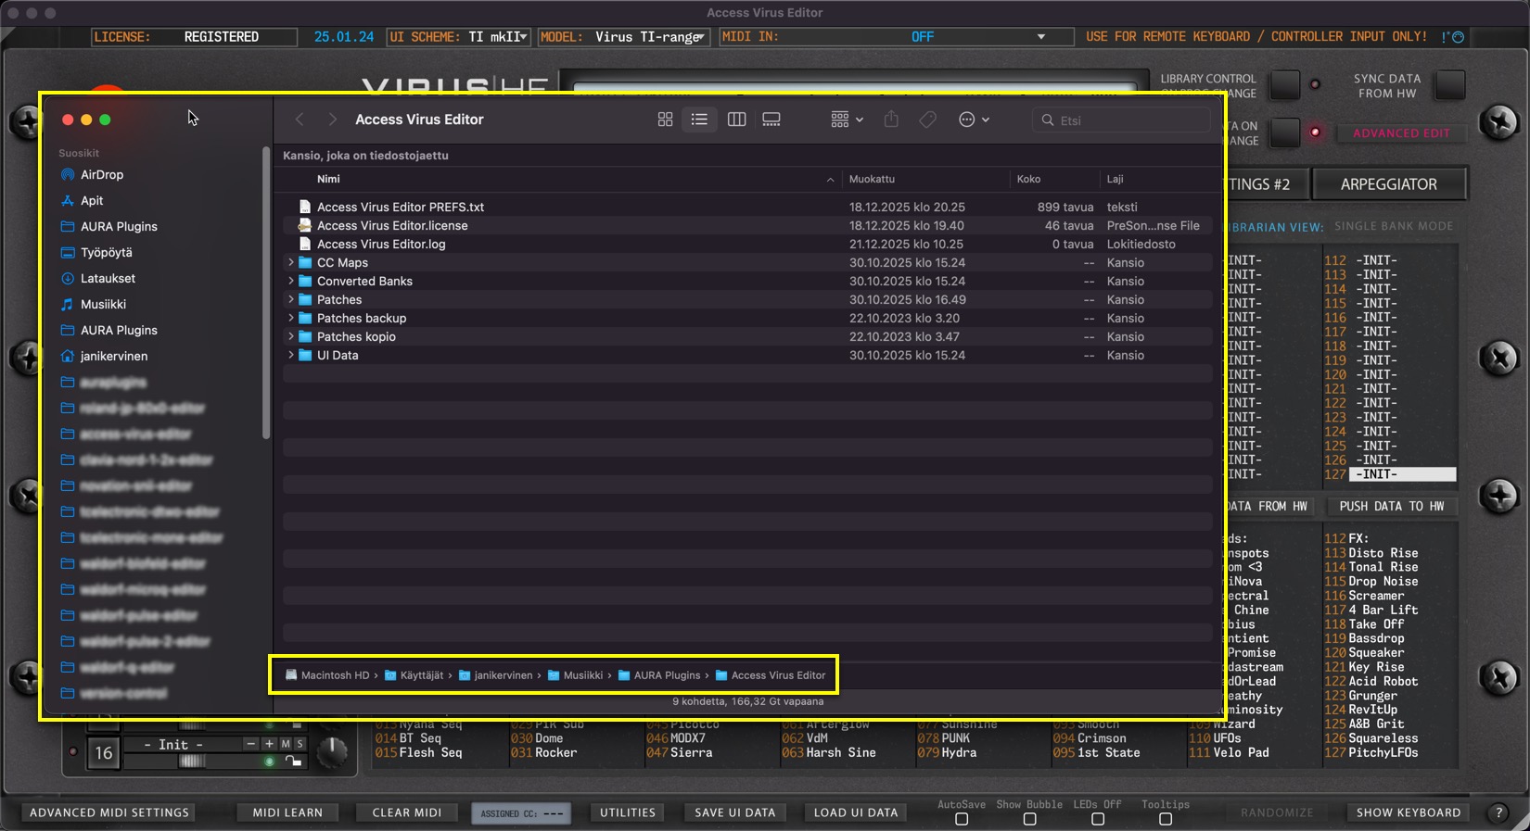Switch Finder to icon grid view
1530x831 pixels.
tap(665, 120)
